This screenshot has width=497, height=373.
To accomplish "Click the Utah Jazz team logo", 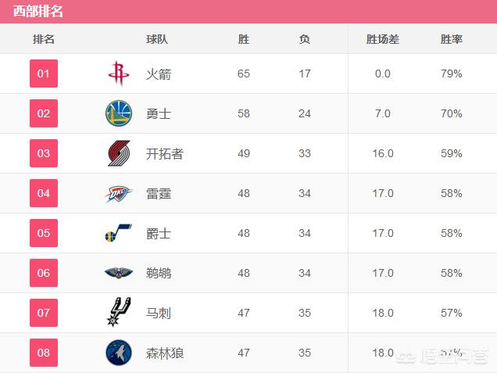I will 119,233.
